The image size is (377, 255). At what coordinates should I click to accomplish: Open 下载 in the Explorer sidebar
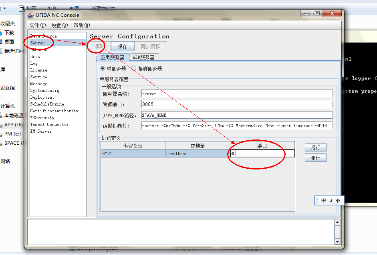pos(9,32)
